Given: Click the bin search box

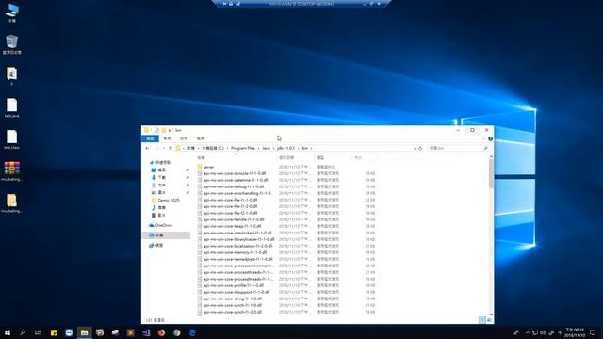Looking at the screenshot, I should [x=458, y=148].
